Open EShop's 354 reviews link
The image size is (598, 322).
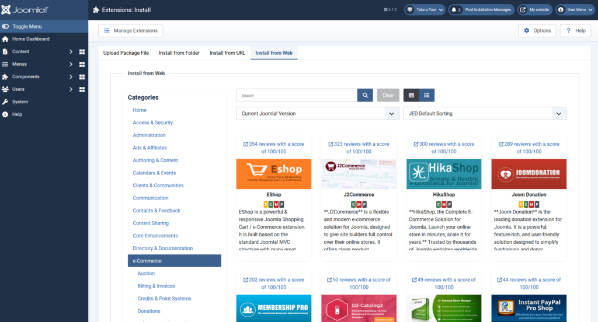[x=274, y=148]
